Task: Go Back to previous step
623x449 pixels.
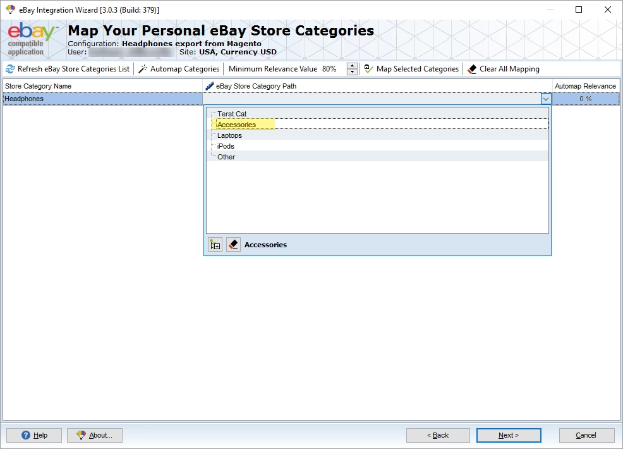Action: (x=438, y=435)
